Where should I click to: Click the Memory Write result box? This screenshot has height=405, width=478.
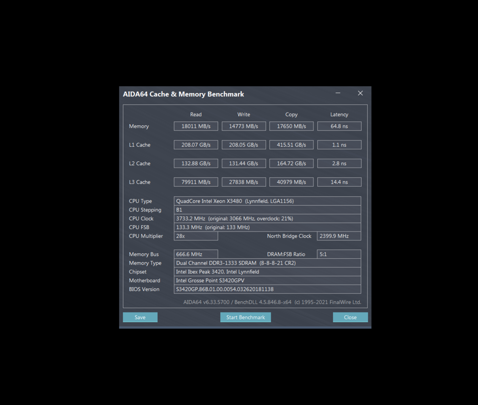click(x=244, y=126)
